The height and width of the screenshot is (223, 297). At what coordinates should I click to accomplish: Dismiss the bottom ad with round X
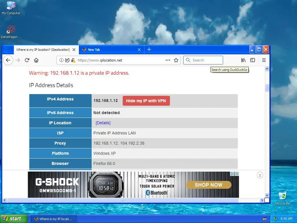[x=260, y=175]
